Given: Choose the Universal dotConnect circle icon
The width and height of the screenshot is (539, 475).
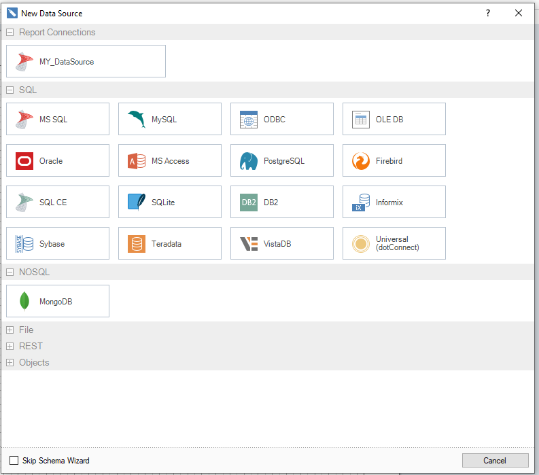Looking at the screenshot, I should [361, 244].
